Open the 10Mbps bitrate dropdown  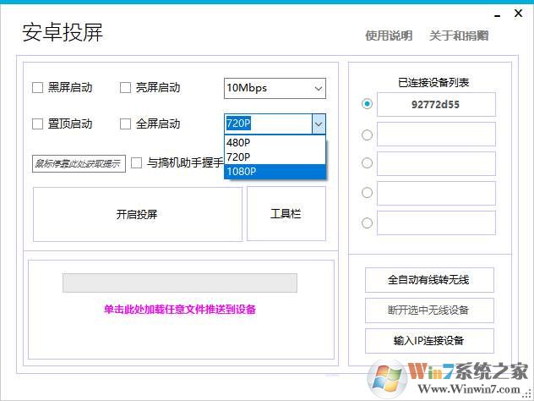pyautogui.click(x=275, y=88)
